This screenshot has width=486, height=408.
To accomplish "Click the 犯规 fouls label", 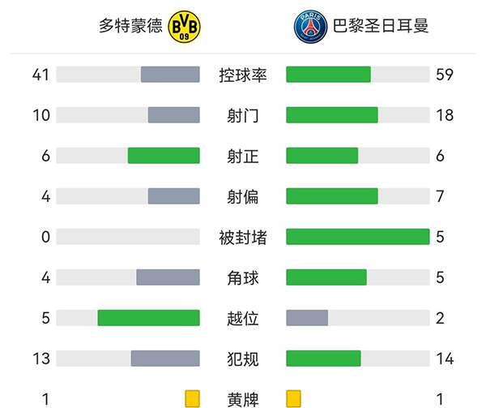I will pyautogui.click(x=242, y=359).
